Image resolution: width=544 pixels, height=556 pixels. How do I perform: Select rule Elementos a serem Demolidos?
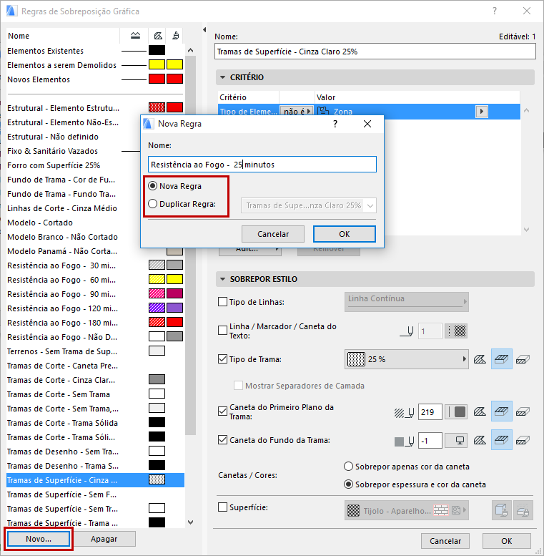[95, 65]
